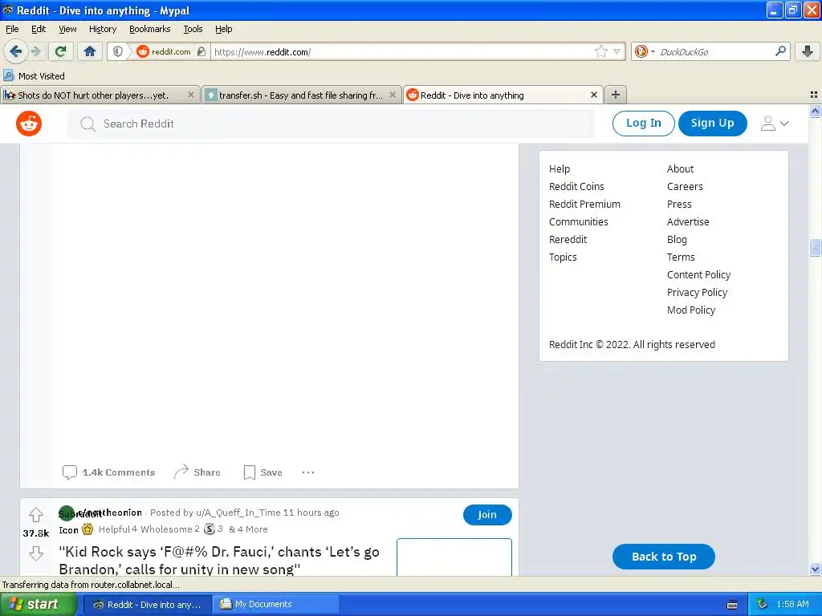Click the Most Visited bookmarks icon
Screen dimensions: 822x616
9,75
